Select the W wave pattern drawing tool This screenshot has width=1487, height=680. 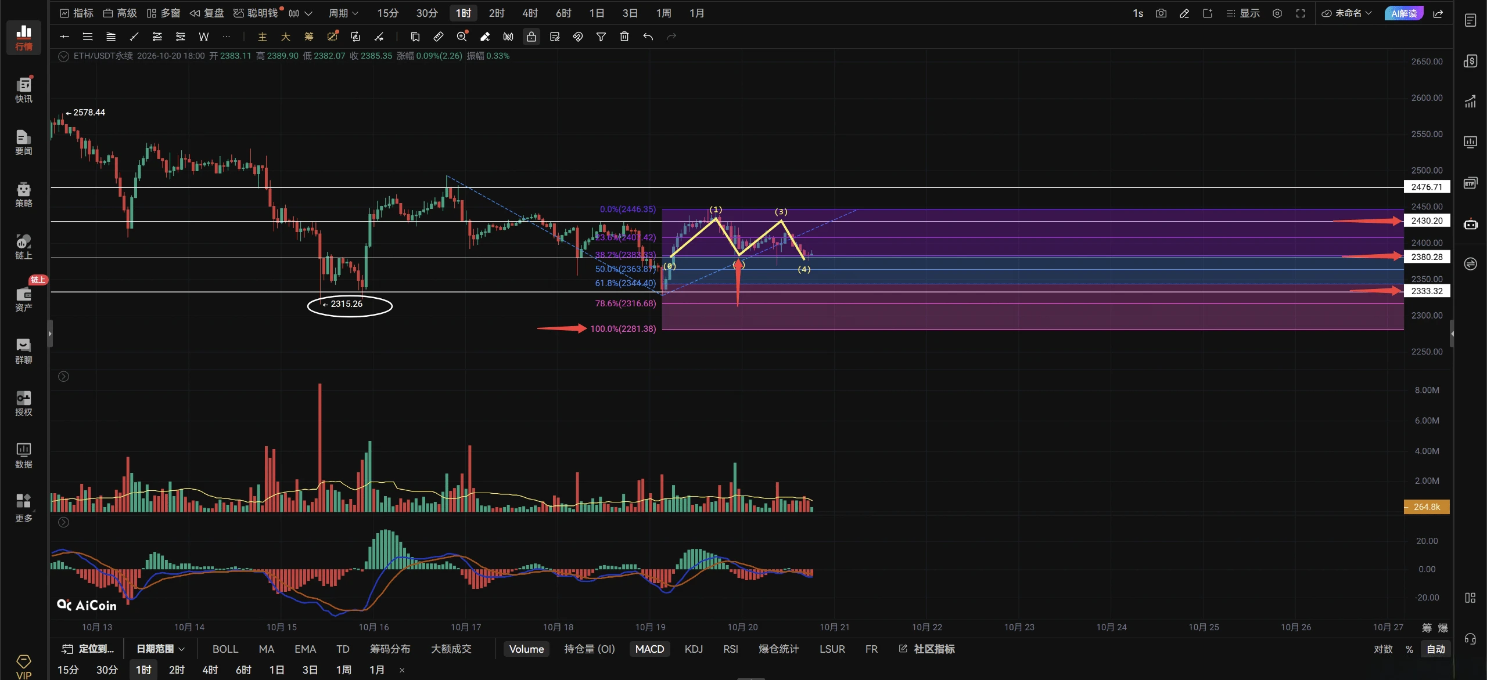tap(204, 37)
